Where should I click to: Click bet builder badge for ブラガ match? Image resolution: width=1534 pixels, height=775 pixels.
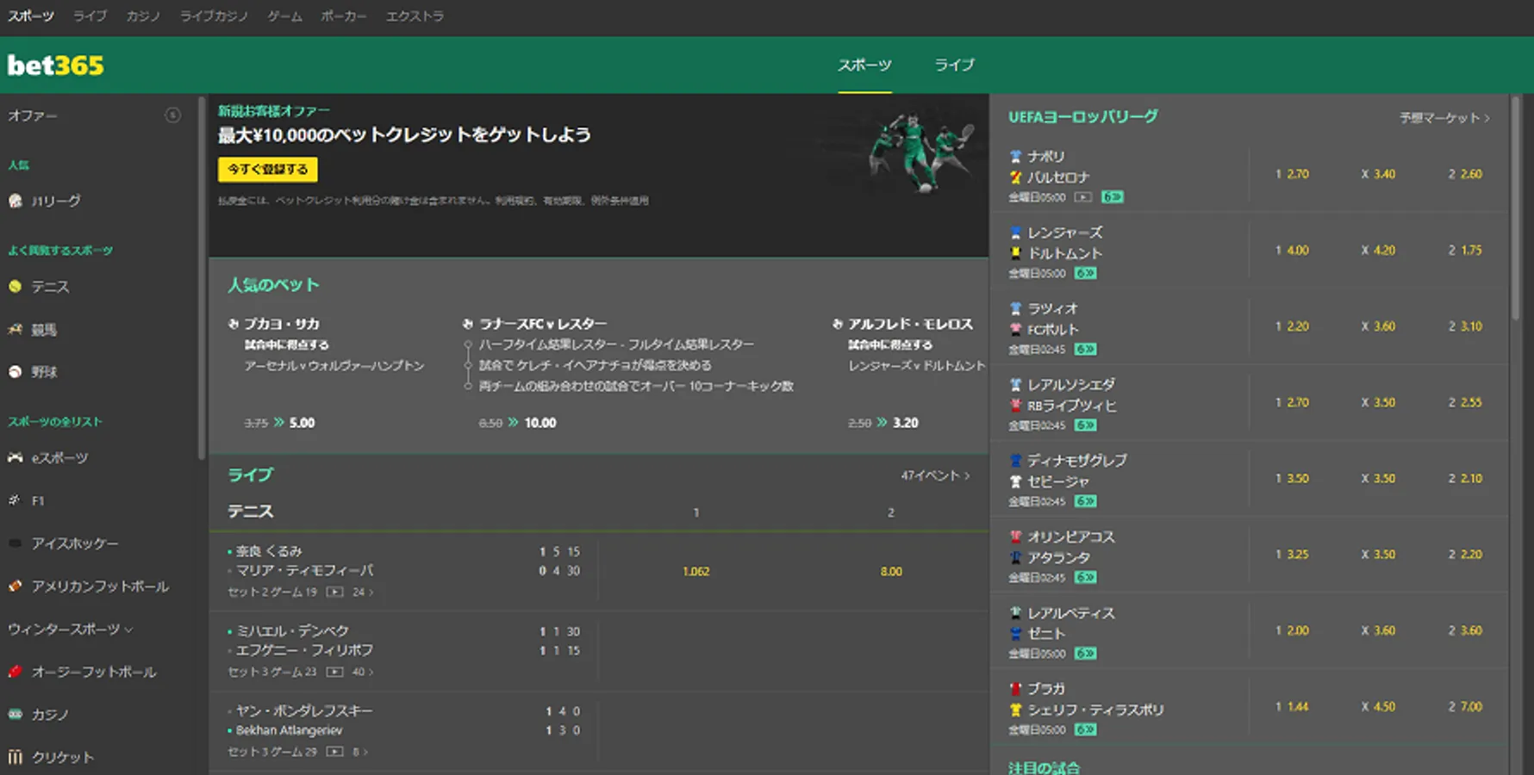pyautogui.click(x=1085, y=729)
